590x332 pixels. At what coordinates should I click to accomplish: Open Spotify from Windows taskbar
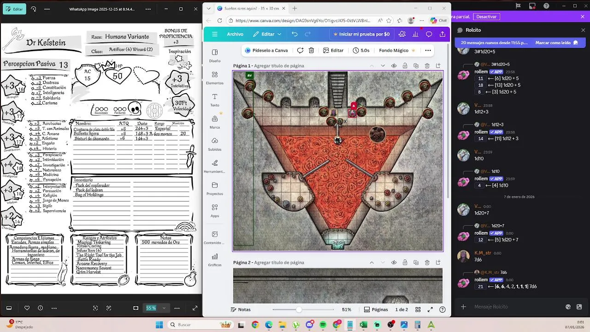tap(323, 325)
